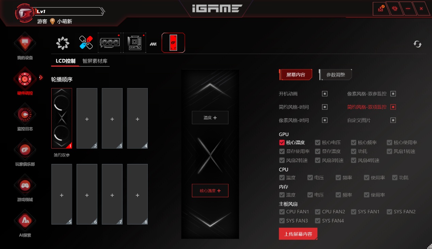Add content to carousel slot 8
Viewport: 432px width, 249px height.
[137, 194]
